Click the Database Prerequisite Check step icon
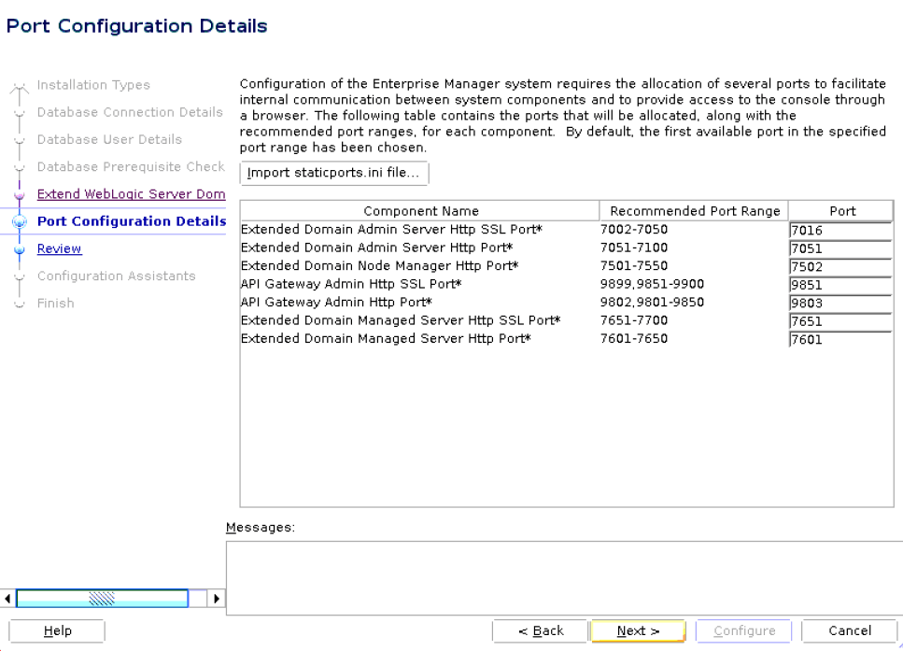The width and height of the screenshot is (903, 651). click(20, 166)
